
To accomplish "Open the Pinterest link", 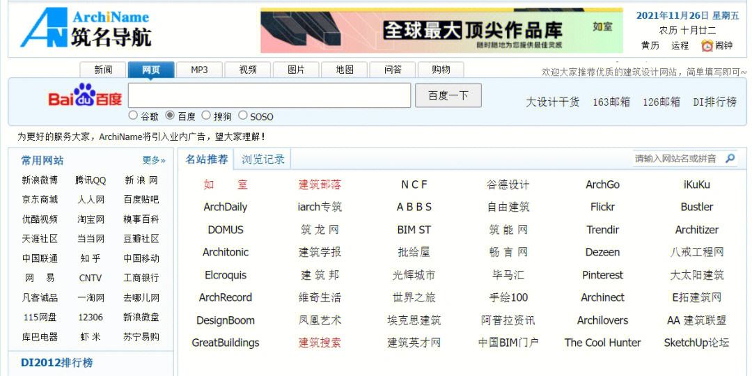I will pyautogui.click(x=602, y=275).
